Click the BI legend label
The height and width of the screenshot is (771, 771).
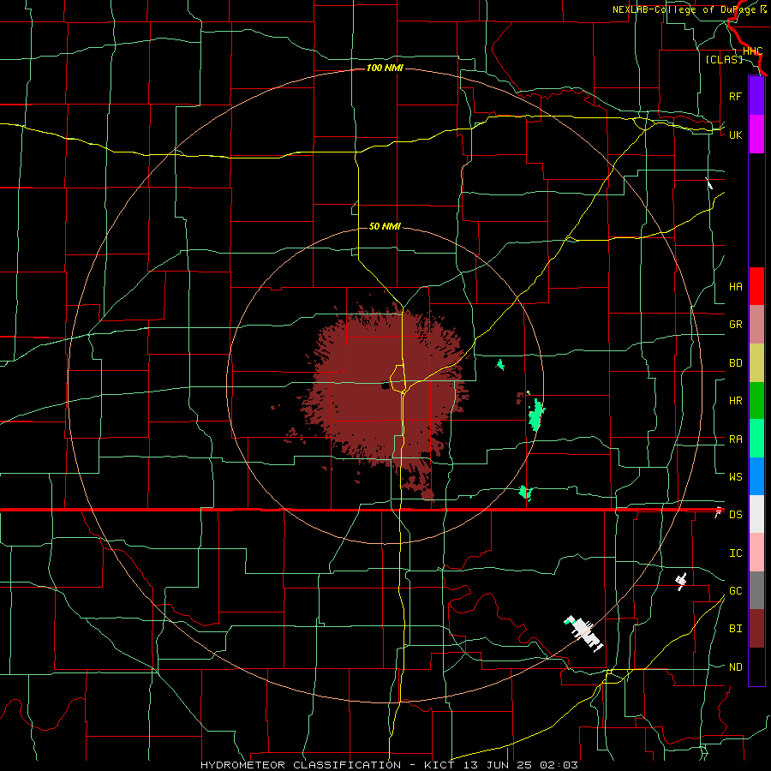735,629
